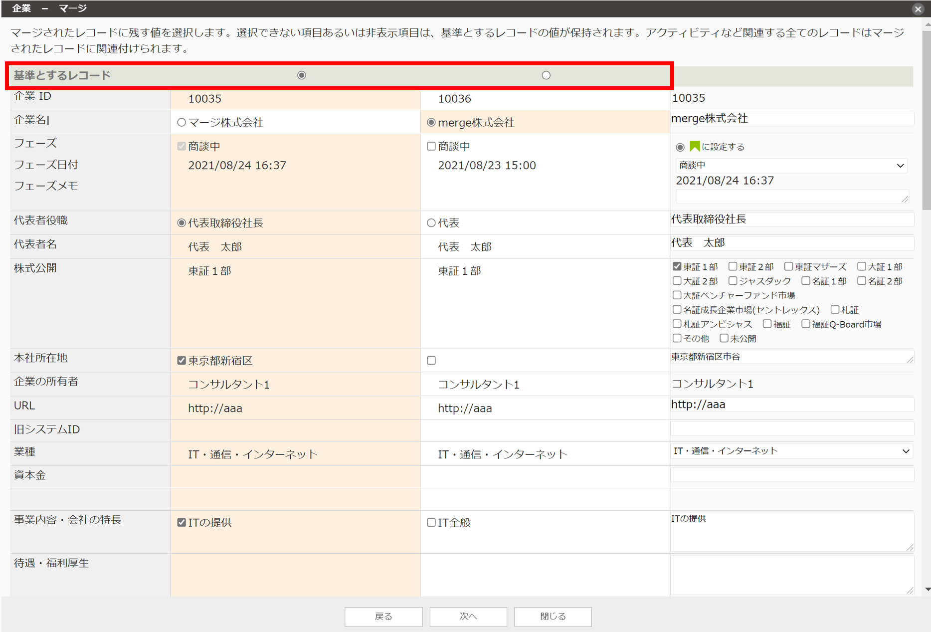Image resolution: width=931 pixels, height=632 pixels.
Task: Check the IT全般 business content box
Action: (x=431, y=523)
